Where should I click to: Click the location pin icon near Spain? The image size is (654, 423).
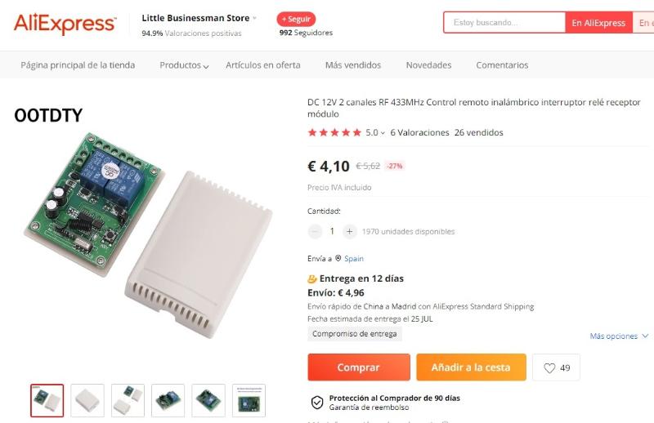338,258
